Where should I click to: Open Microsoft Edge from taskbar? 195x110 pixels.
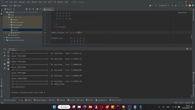click(85, 107)
